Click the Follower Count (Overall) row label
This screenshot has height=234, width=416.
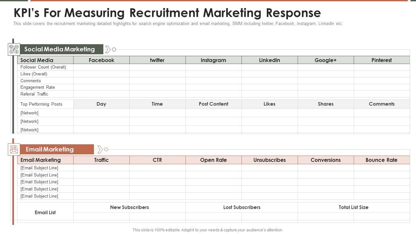tap(43, 67)
